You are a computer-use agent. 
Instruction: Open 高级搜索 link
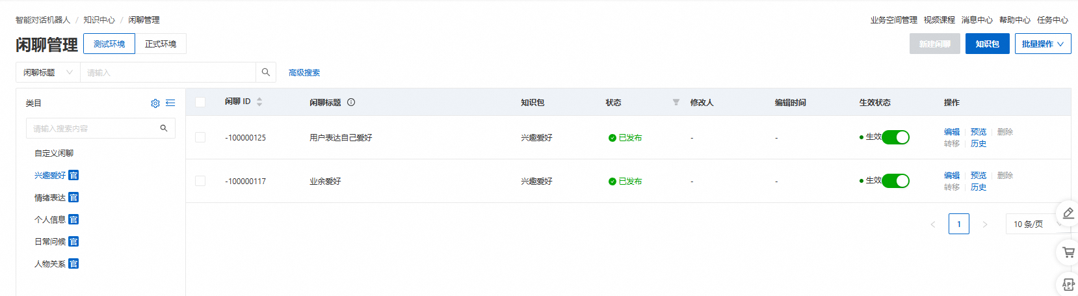(304, 73)
